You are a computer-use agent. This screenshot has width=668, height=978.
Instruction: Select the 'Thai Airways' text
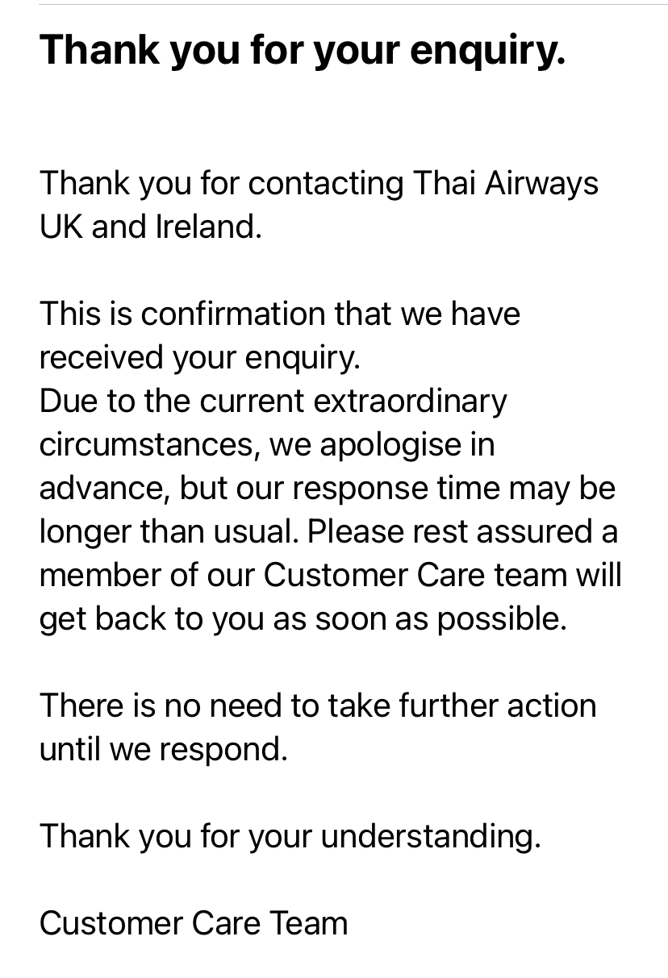click(x=506, y=184)
